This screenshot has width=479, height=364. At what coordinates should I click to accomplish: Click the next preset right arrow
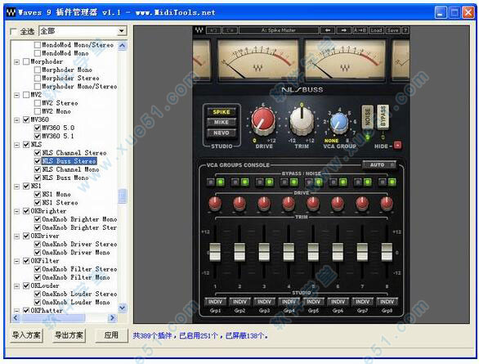coord(343,30)
